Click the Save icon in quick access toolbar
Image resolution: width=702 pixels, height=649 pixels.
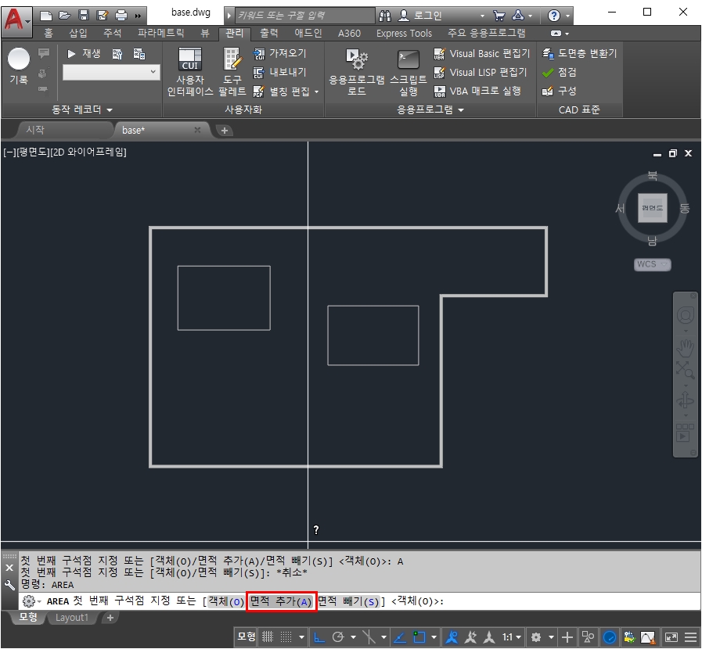(x=84, y=16)
